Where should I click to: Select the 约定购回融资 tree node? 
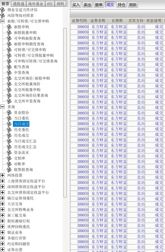point(18,244)
